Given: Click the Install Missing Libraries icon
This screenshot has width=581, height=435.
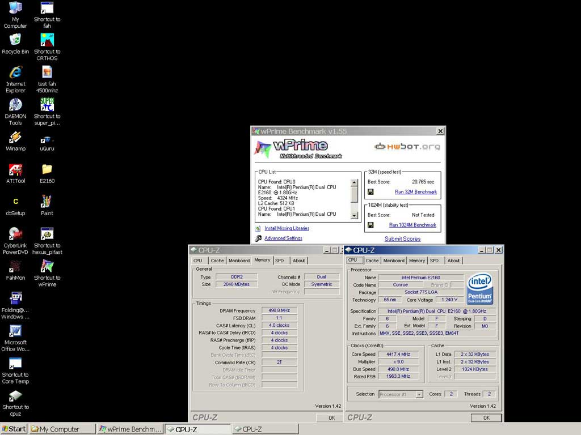Looking at the screenshot, I should (x=258, y=229).
